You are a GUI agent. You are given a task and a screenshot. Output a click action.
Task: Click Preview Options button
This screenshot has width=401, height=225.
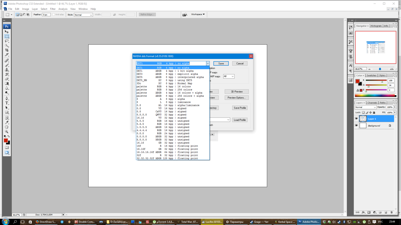click(237, 97)
